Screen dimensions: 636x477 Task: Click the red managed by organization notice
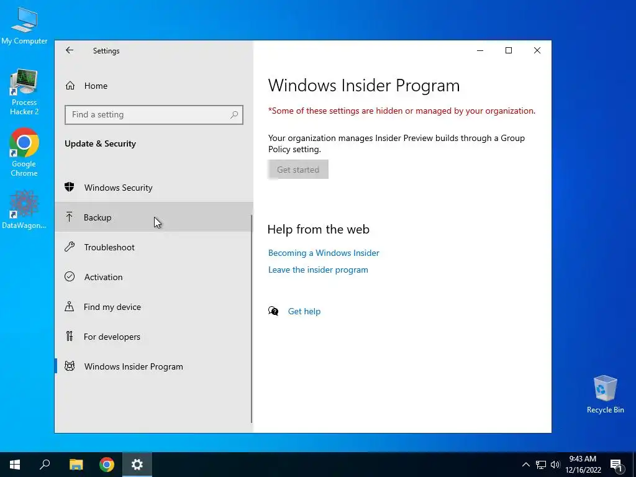pos(402,111)
